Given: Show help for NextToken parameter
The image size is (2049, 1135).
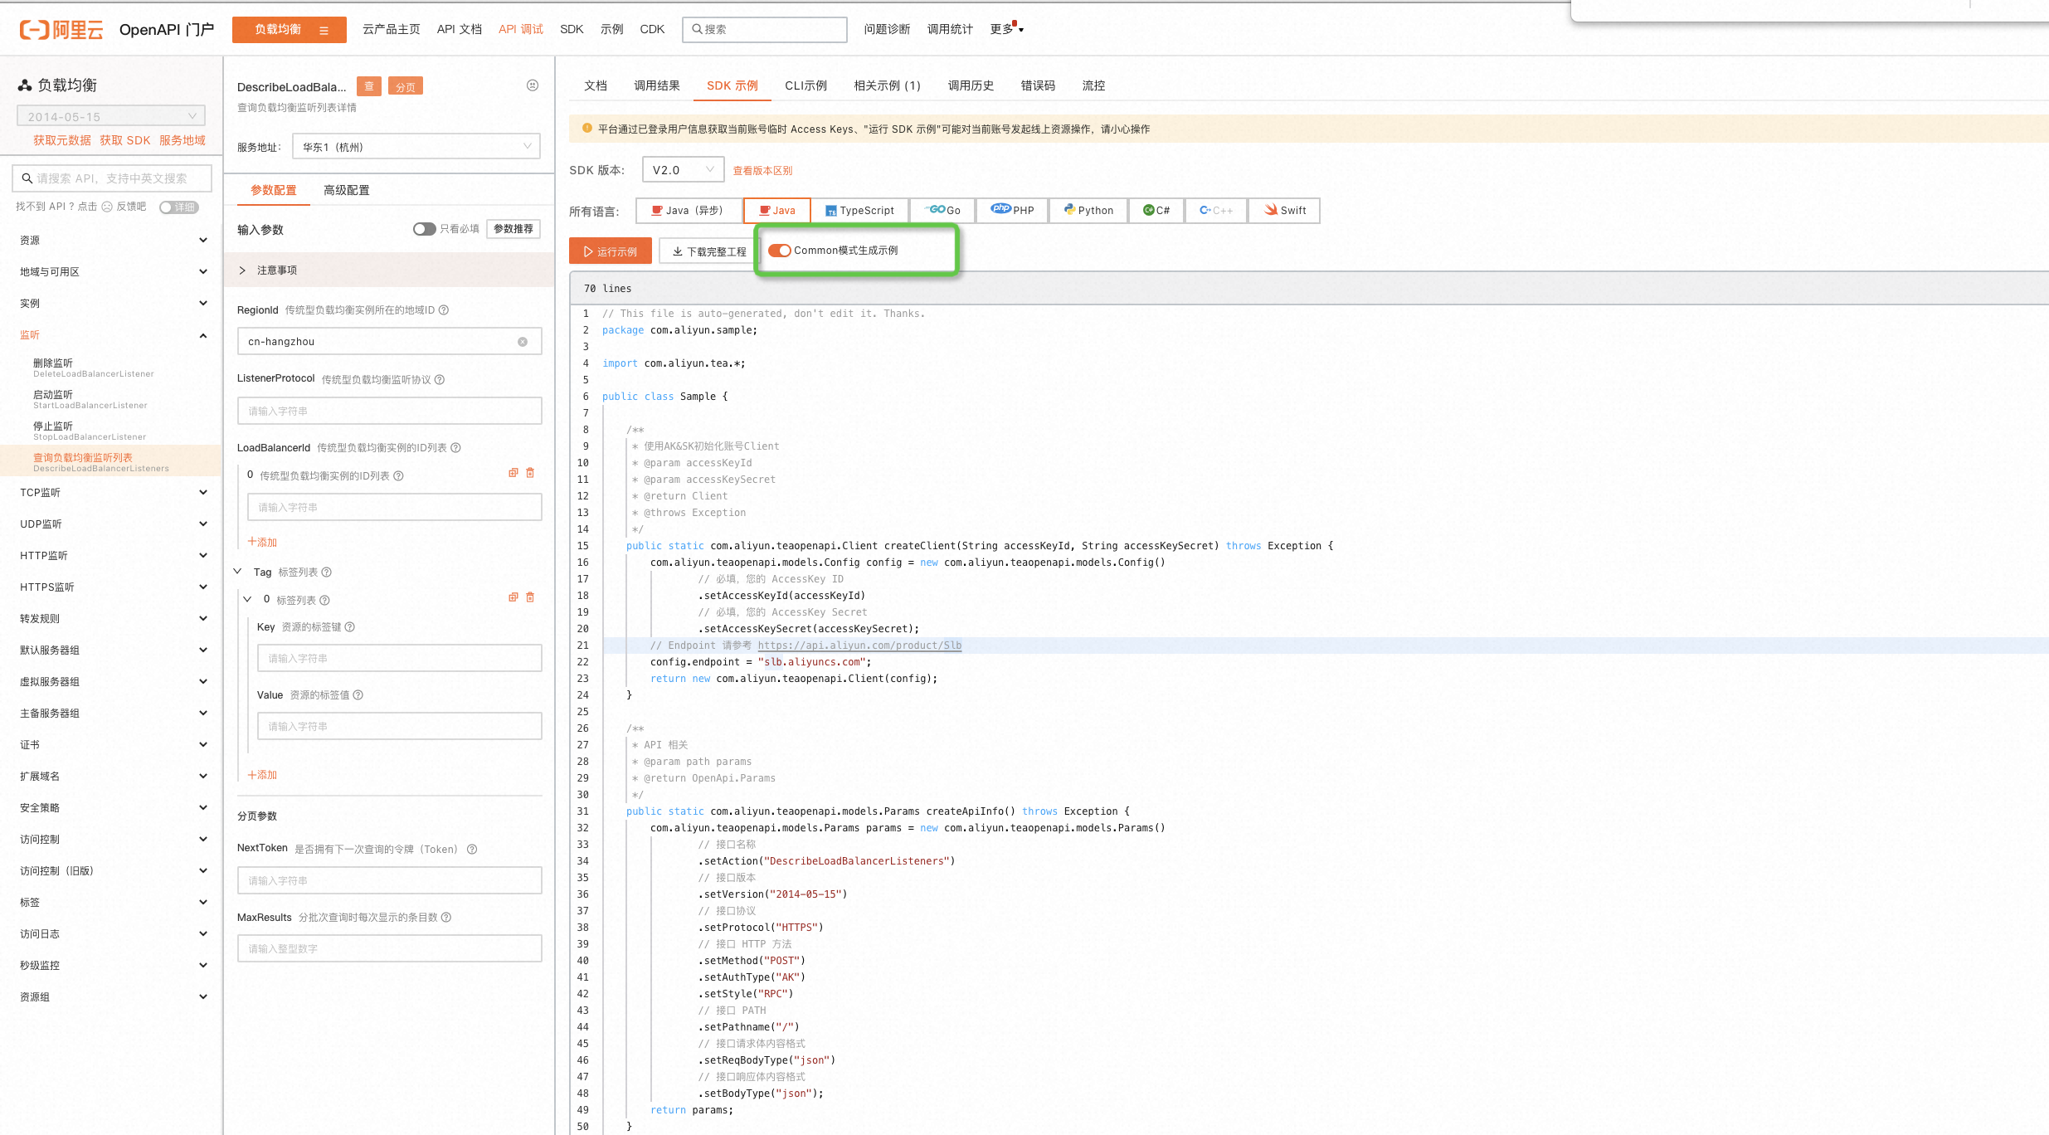Looking at the screenshot, I should 472,850.
